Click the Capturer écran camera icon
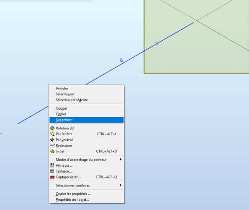The image size is (249, 210). tap(52, 177)
